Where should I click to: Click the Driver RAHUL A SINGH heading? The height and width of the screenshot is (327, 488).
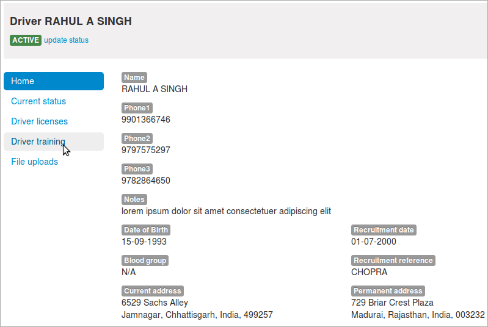[x=71, y=21]
